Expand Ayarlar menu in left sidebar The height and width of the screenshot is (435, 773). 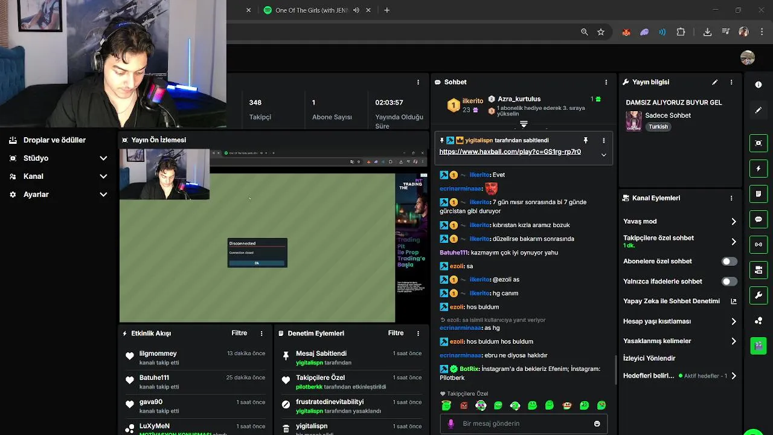pos(103,195)
